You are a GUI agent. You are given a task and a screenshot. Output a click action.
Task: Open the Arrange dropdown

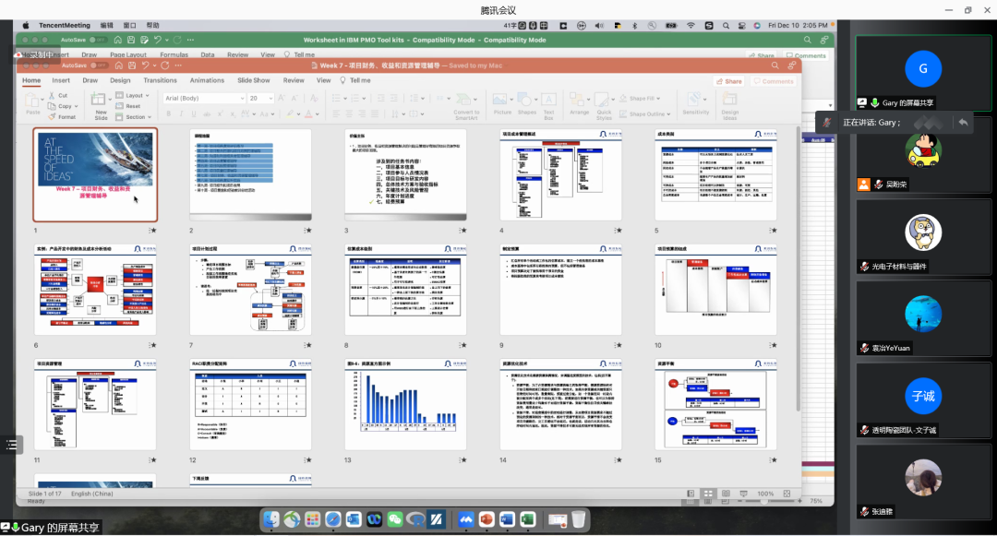tap(579, 105)
